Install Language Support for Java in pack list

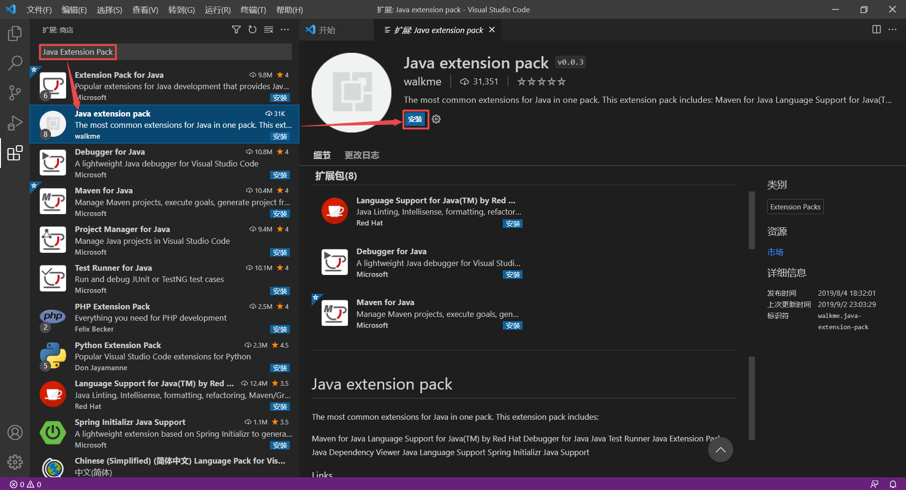click(513, 224)
